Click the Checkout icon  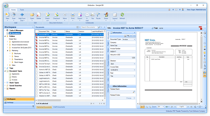pyautogui.click(x=56, y=15)
